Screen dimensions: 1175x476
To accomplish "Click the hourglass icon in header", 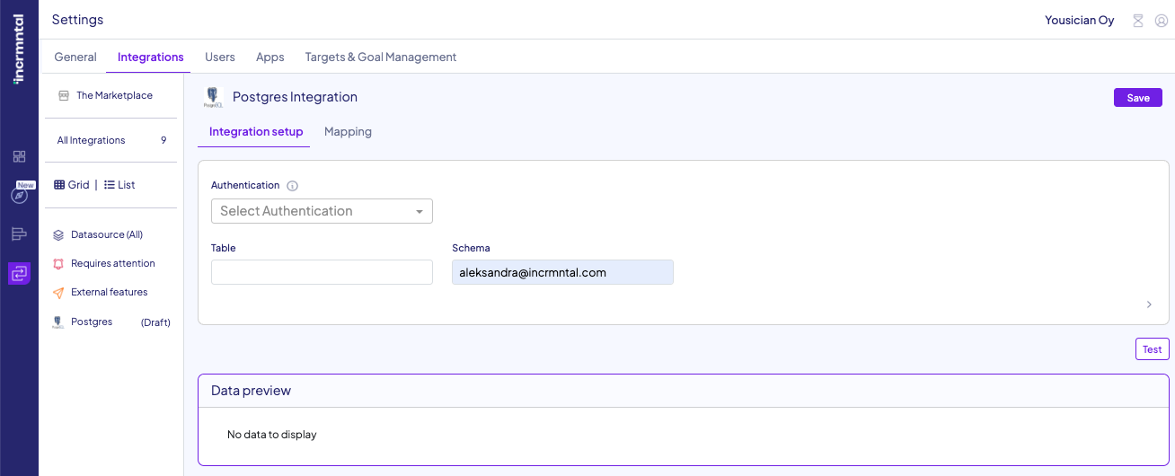I will point(1138,20).
